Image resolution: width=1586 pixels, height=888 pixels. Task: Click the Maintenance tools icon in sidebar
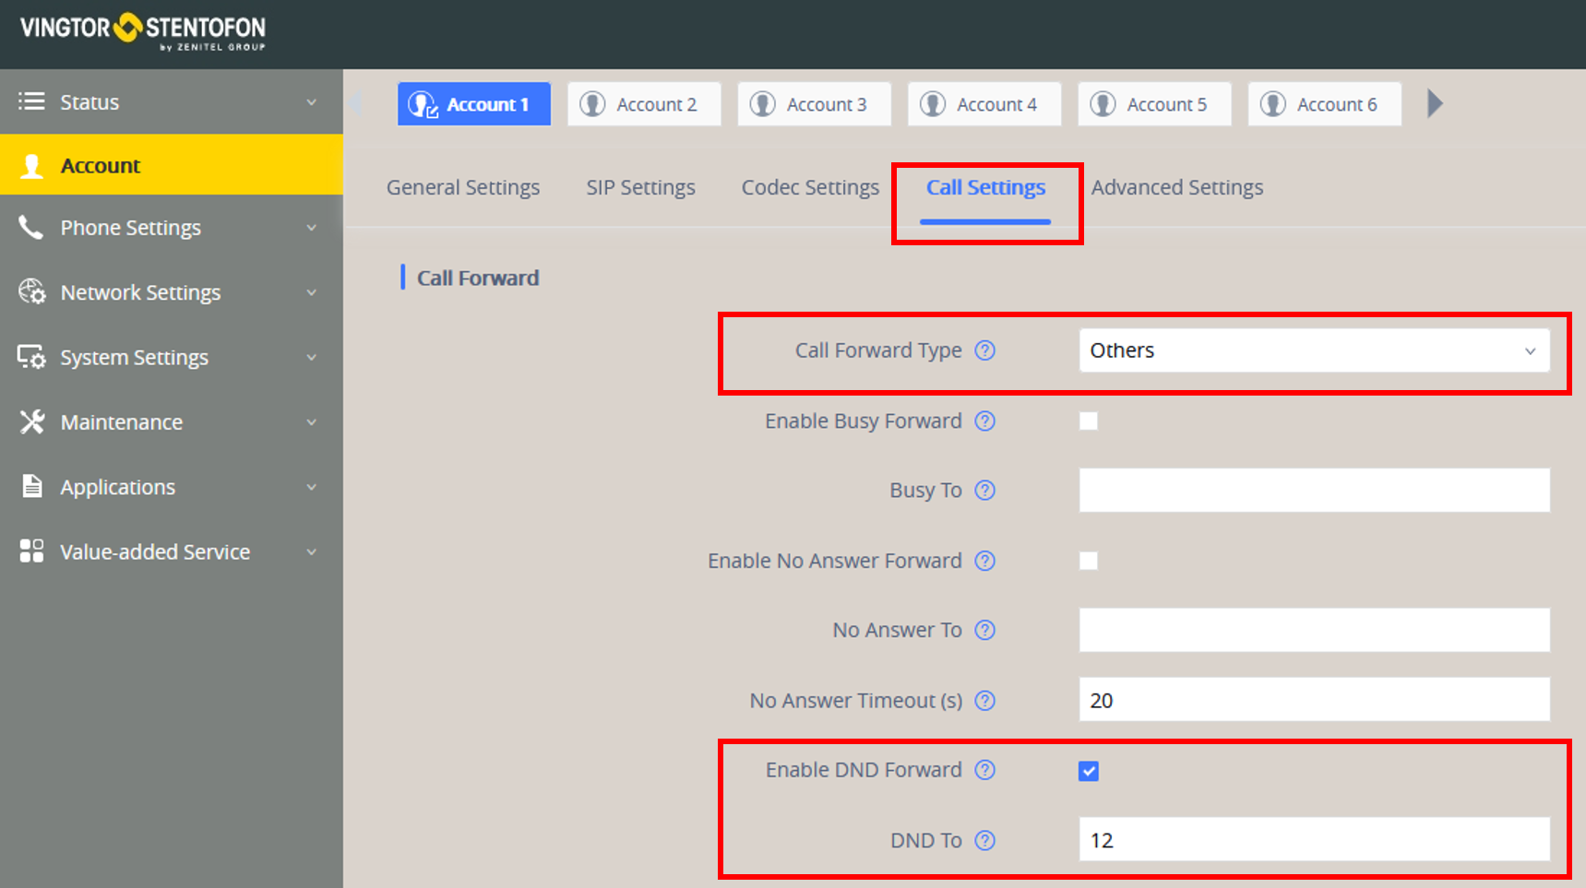[x=32, y=422]
